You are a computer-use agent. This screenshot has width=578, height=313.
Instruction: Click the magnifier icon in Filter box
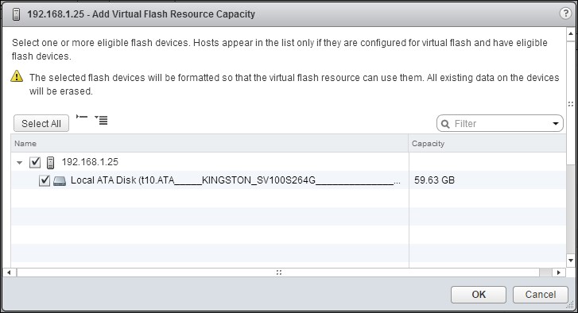(x=445, y=124)
